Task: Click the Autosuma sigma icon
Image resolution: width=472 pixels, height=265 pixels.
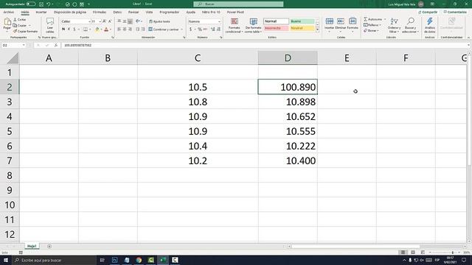Action: pos(366,19)
